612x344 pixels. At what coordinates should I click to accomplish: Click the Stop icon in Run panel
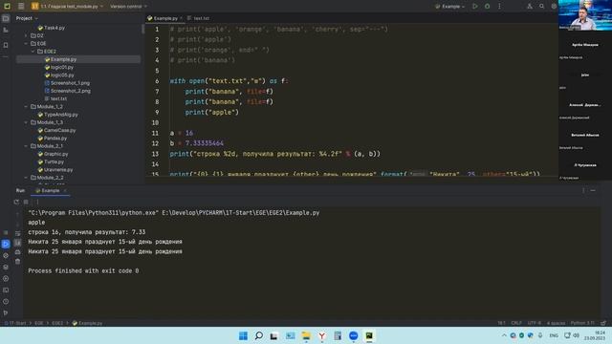(x=26, y=202)
